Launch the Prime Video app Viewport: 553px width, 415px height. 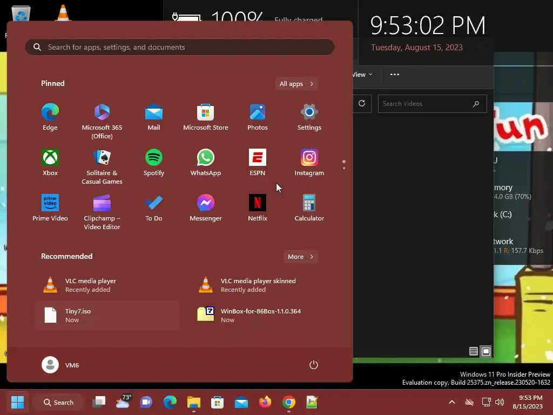(50, 208)
